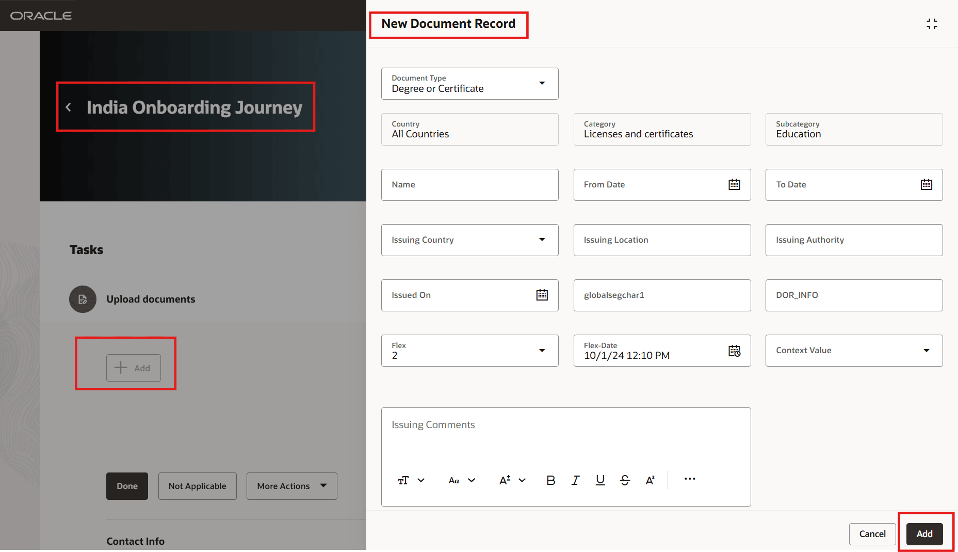Image resolution: width=958 pixels, height=552 pixels.
Task: Click the globalsegchar1 field
Action: 662,295
